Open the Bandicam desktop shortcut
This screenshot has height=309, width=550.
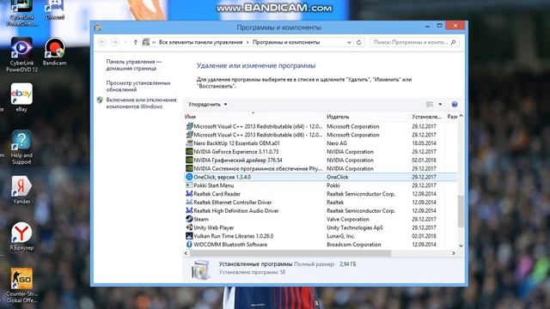click(54, 51)
